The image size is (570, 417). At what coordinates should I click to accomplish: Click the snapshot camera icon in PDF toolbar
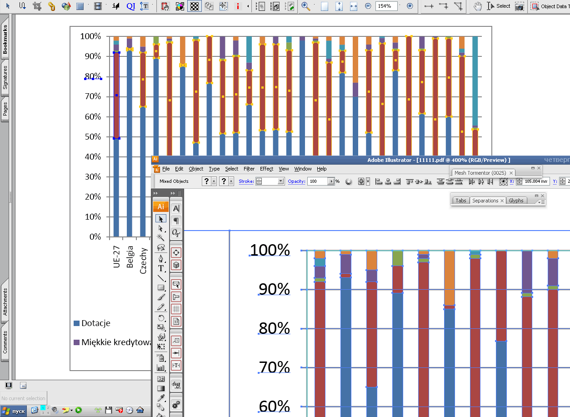click(x=519, y=6)
